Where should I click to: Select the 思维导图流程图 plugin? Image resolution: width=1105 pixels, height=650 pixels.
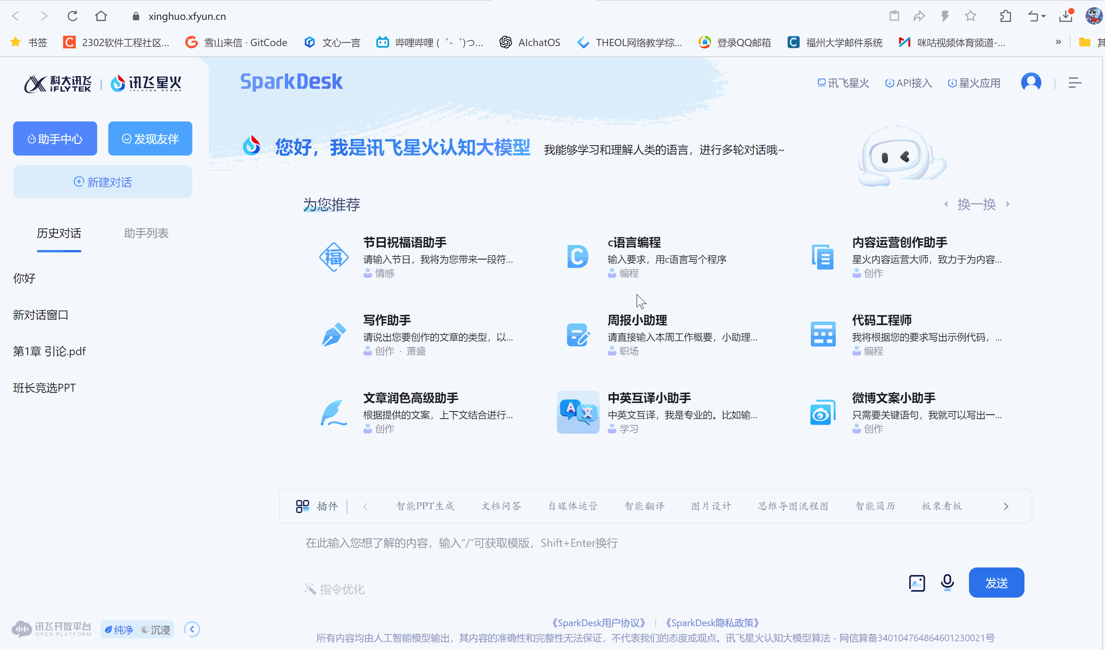point(793,506)
